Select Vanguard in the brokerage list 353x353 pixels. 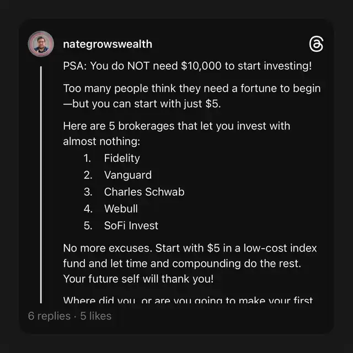127,175
